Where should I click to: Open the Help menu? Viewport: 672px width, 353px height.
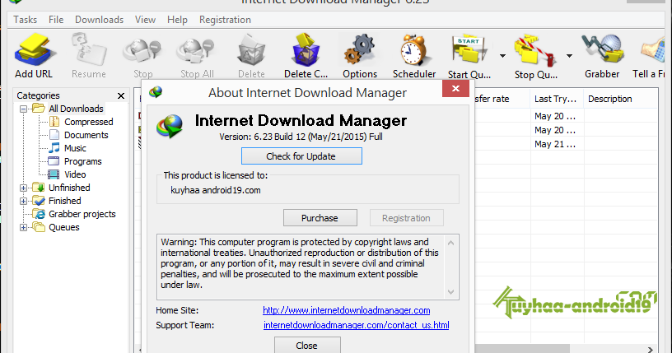(x=177, y=20)
